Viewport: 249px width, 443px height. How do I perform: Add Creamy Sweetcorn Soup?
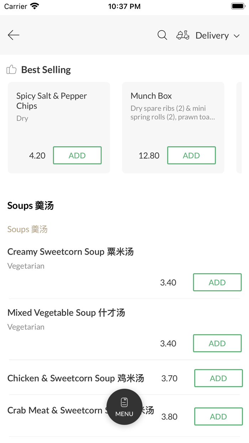(x=217, y=282)
